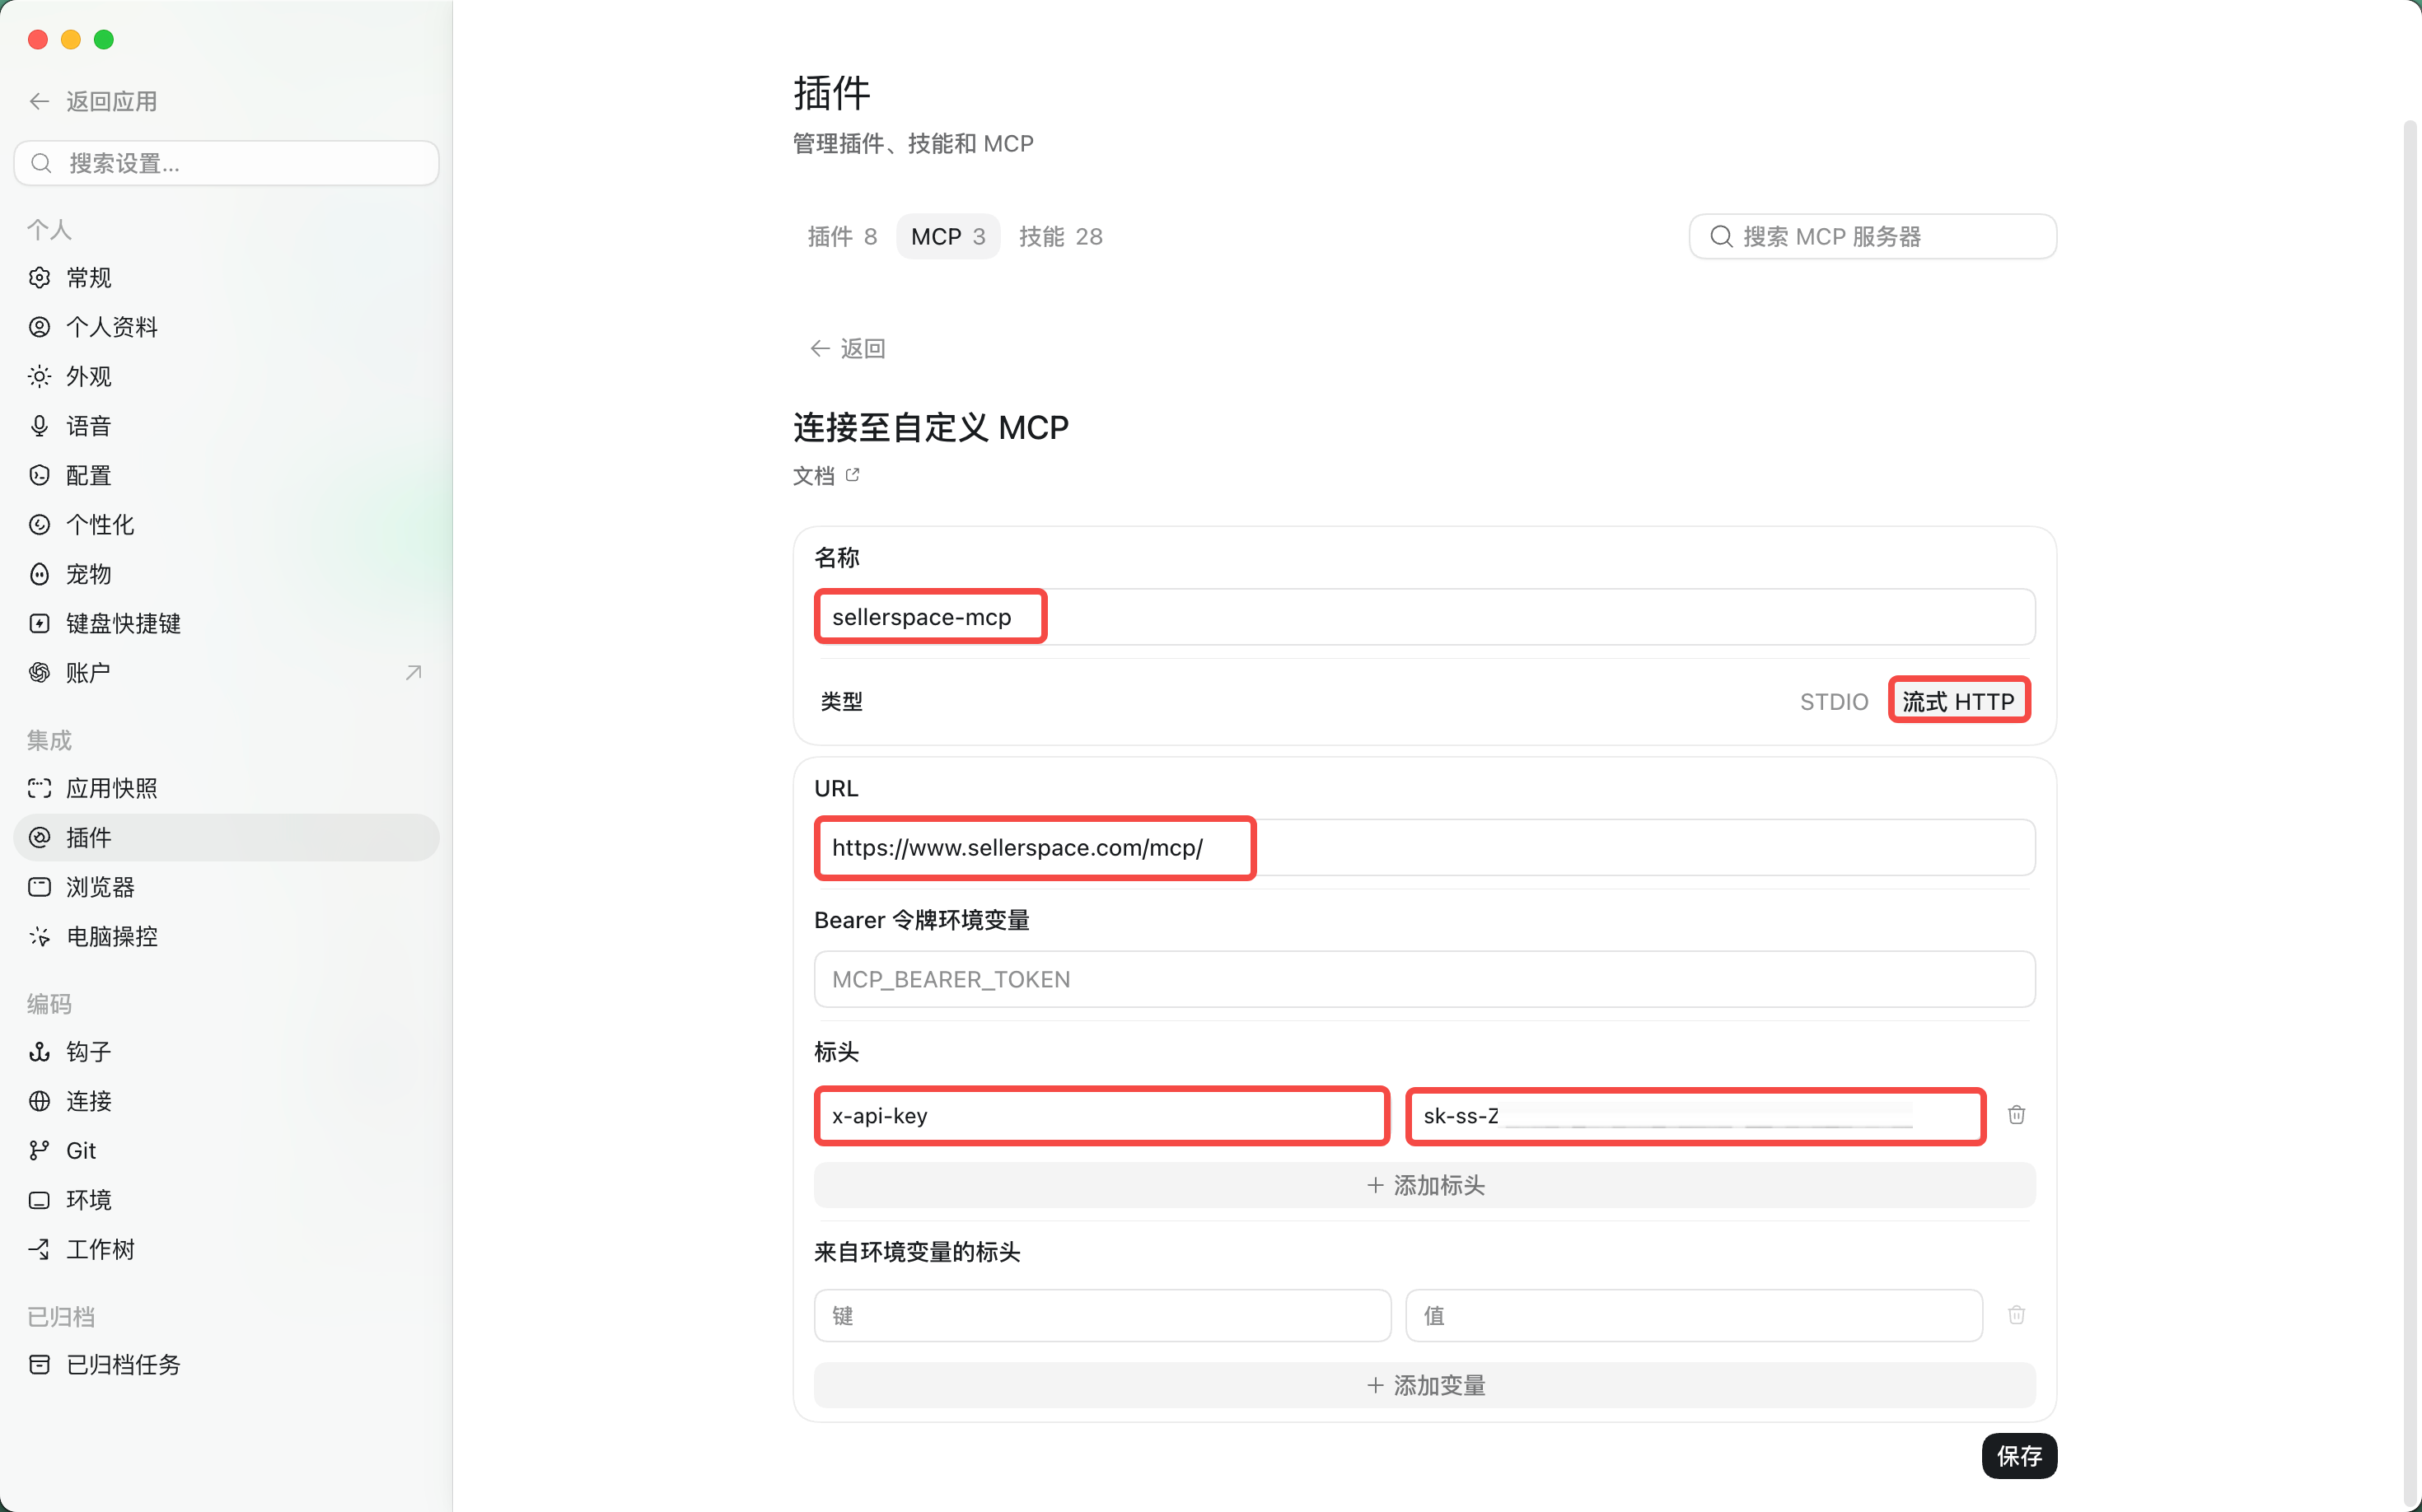The height and width of the screenshot is (1512, 2422).
Task: Click the gear icon beside 常规
Action: (x=40, y=278)
